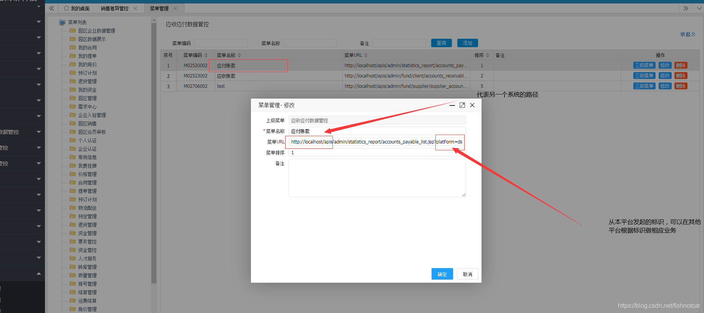
Task: Select 常用信息 in the menu tree
Action: [88, 157]
